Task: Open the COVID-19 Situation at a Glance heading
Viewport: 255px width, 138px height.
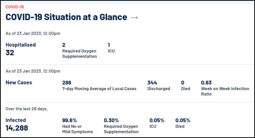Action: (66, 17)
